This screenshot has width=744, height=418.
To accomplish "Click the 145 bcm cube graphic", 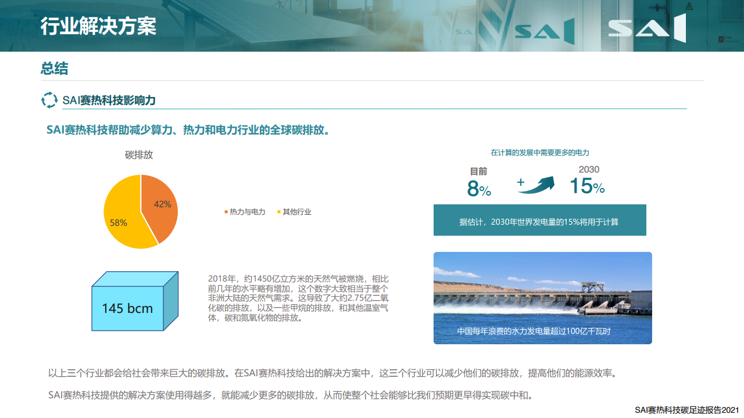I will pyautogui.click(x=134, y=301).
